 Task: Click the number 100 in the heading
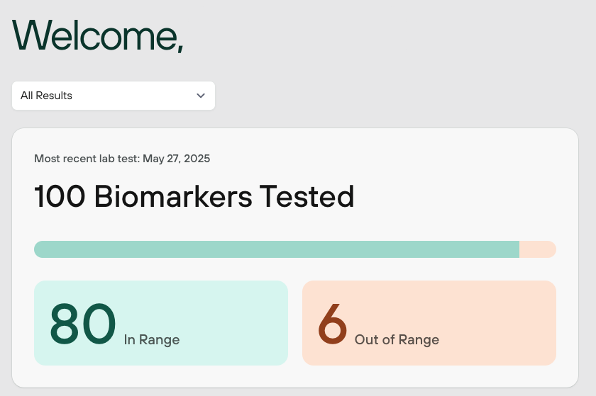(60, 196)
